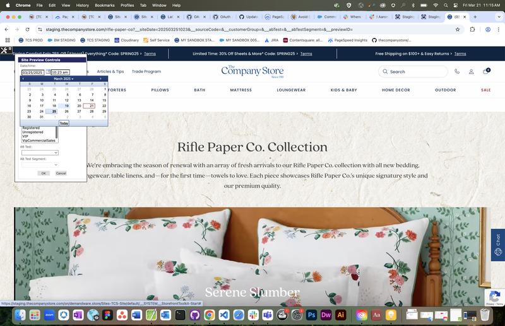The image size is (505, 326).
Task: Open the AB Test Segment dropdown
Action: [39, 165]
